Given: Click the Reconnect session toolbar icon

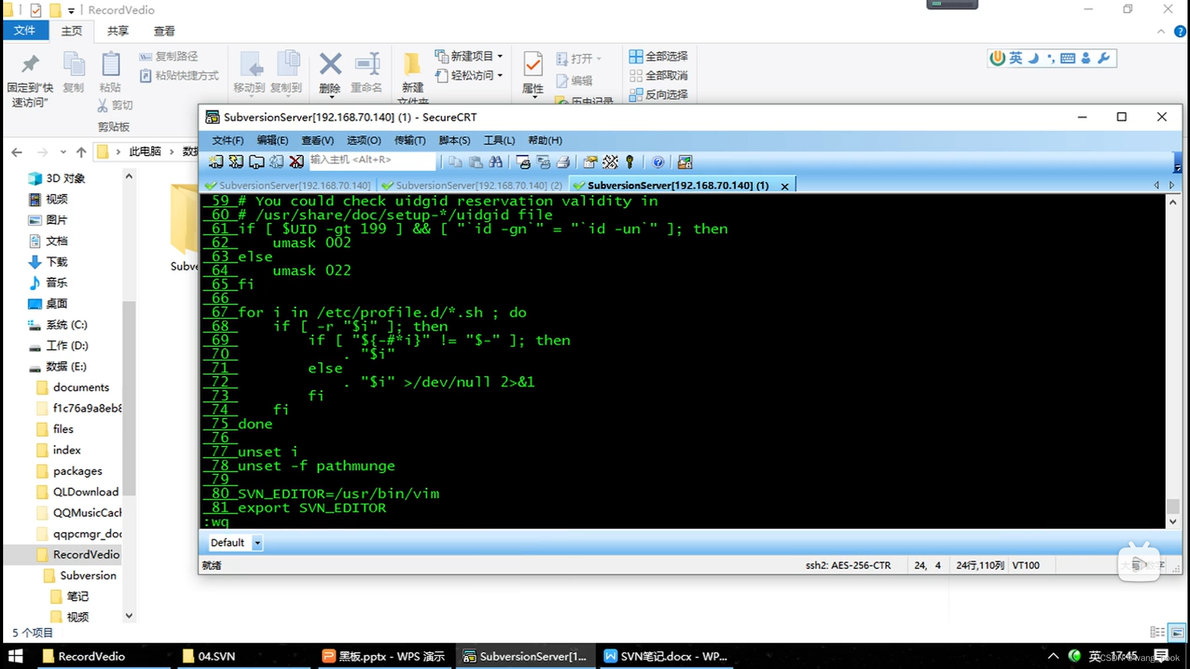Looking at the screenshot, I should coord(276,162).
